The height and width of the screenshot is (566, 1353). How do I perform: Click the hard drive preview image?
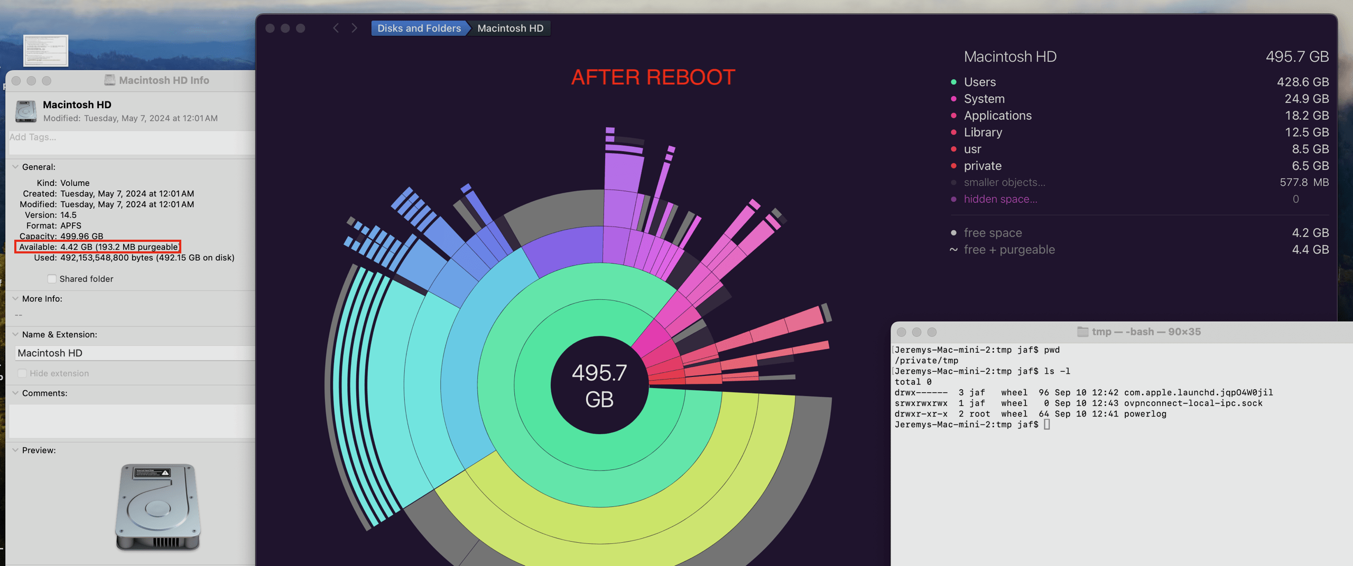click(x=157, y=507)
